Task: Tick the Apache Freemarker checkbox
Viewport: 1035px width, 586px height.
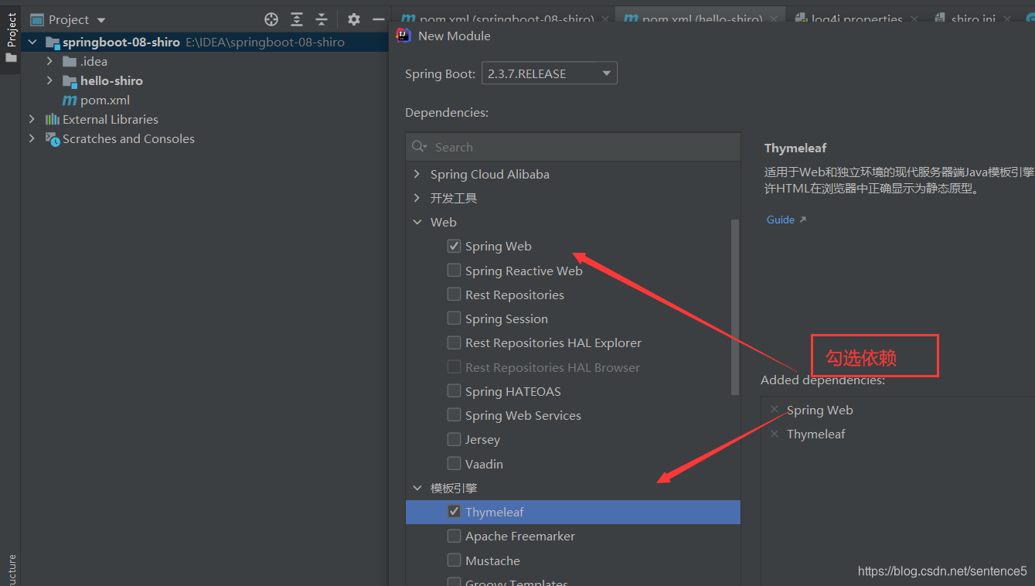Action: (x=454, y=536)
